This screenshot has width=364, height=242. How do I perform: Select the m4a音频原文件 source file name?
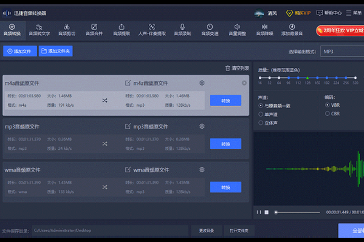22,83
